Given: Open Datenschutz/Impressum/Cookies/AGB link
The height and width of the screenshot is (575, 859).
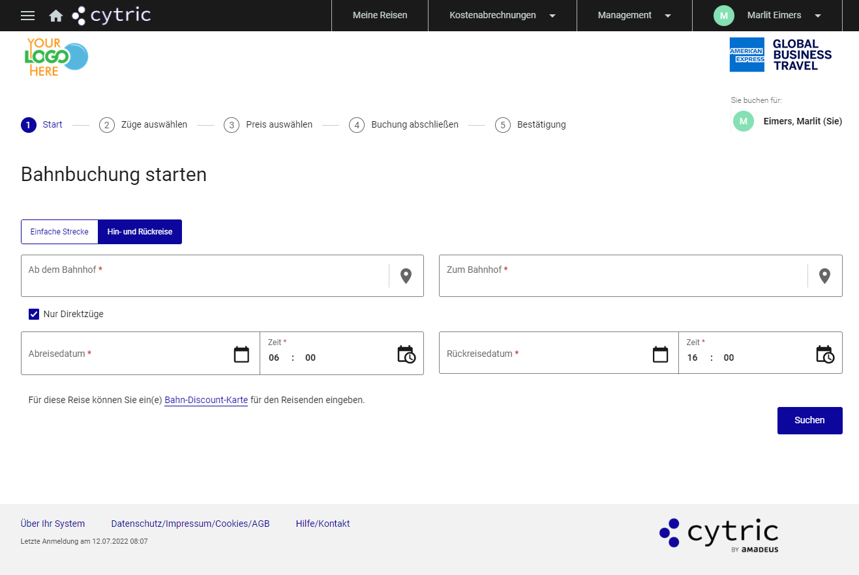Looking at the screenshot, I should pos(190,524).
